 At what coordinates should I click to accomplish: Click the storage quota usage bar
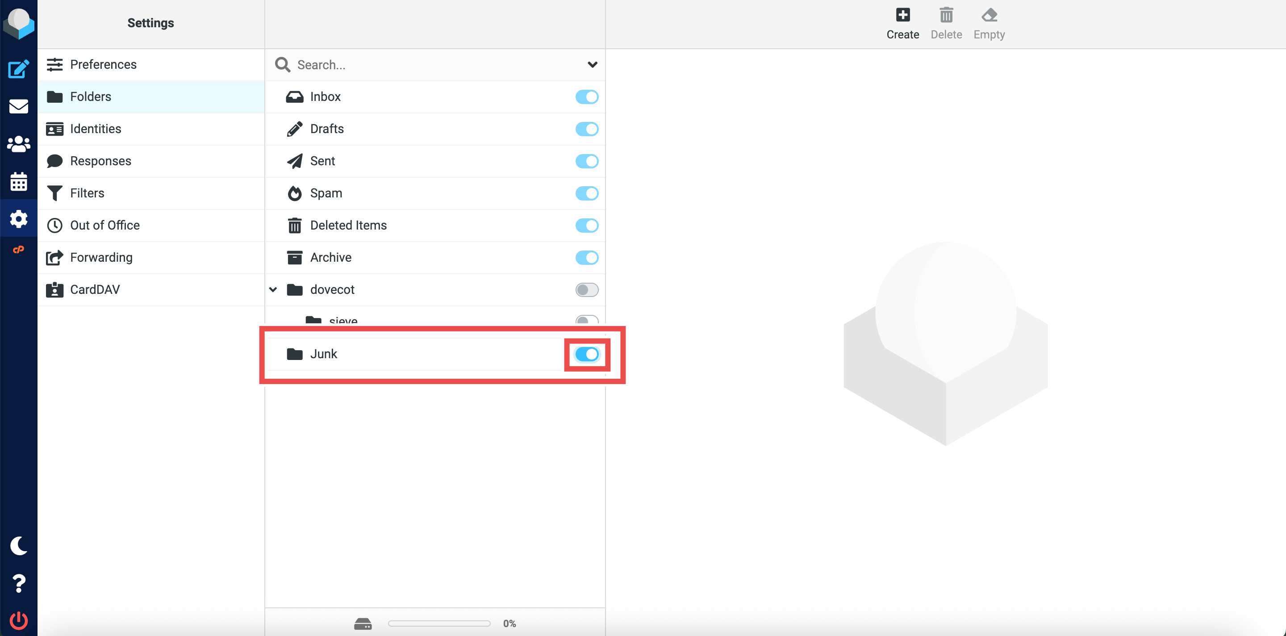[x=439, y=623]
